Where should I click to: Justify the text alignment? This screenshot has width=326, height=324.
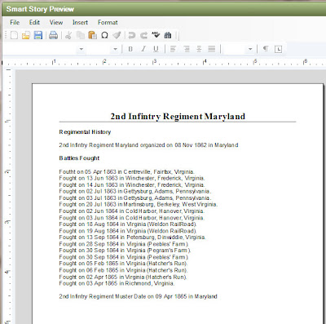pyautogui.click(x=212, y=49)
